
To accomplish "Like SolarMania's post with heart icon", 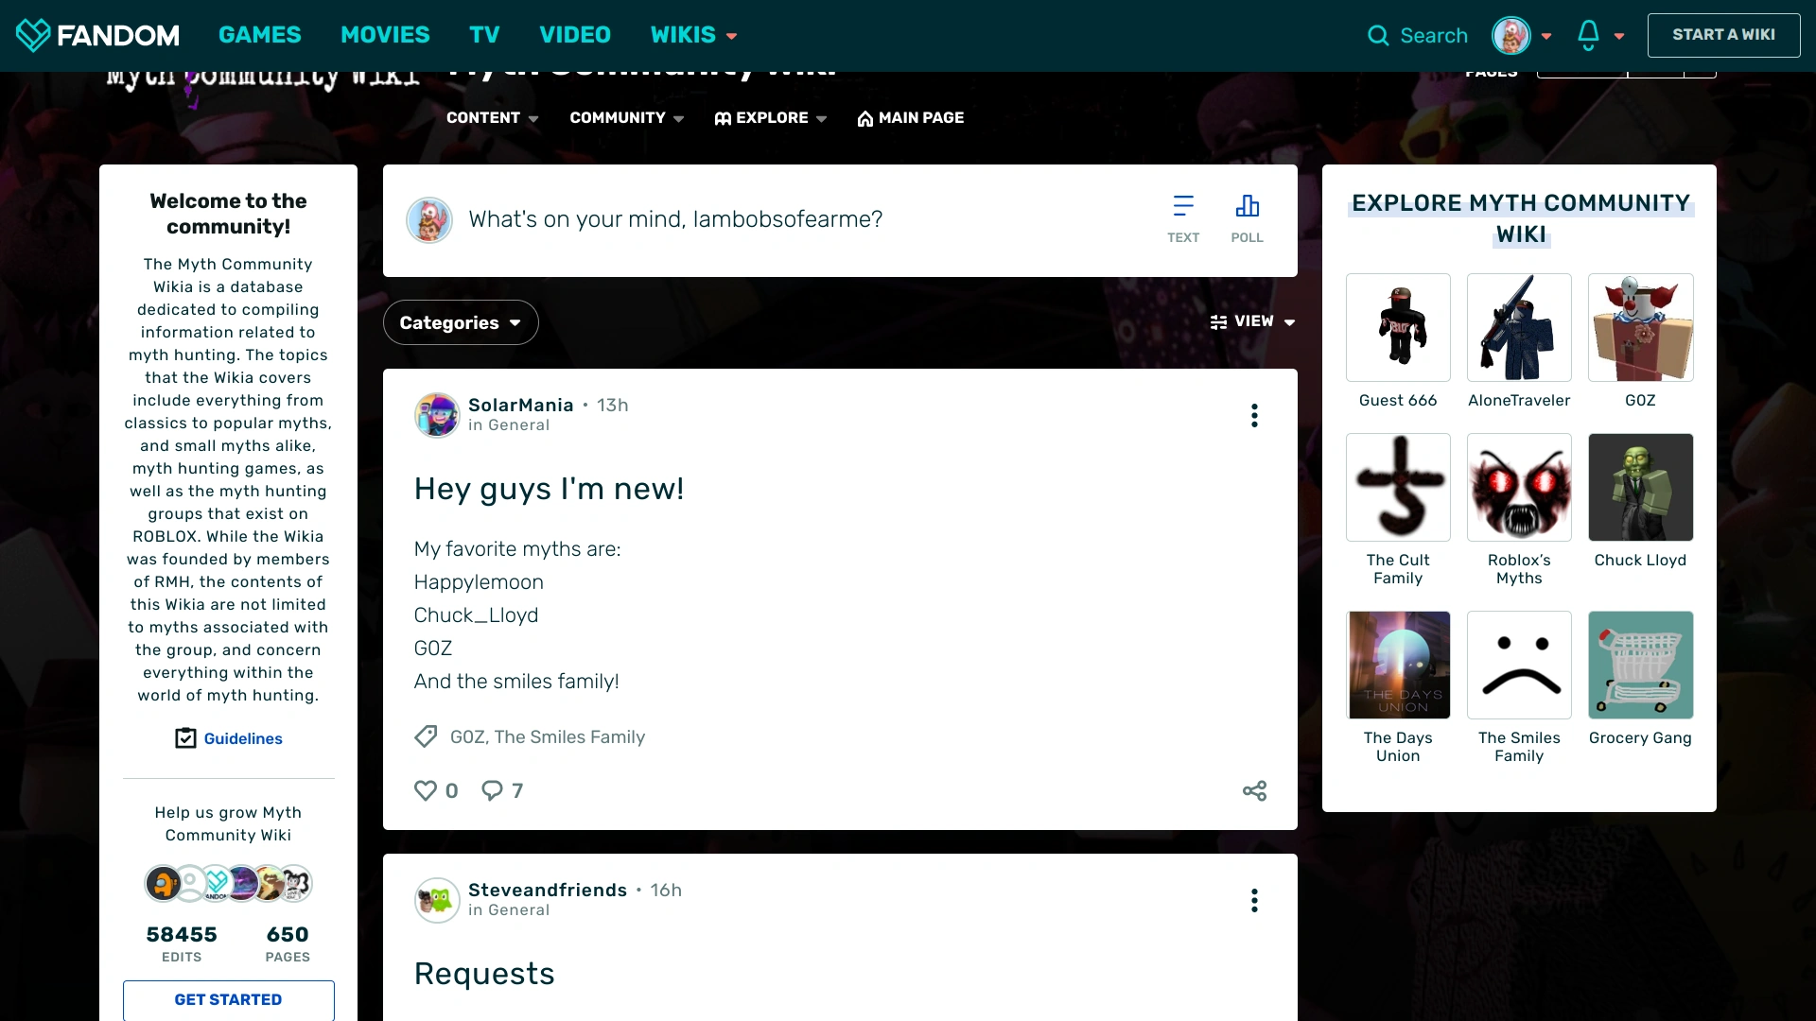I will (426, 790).
